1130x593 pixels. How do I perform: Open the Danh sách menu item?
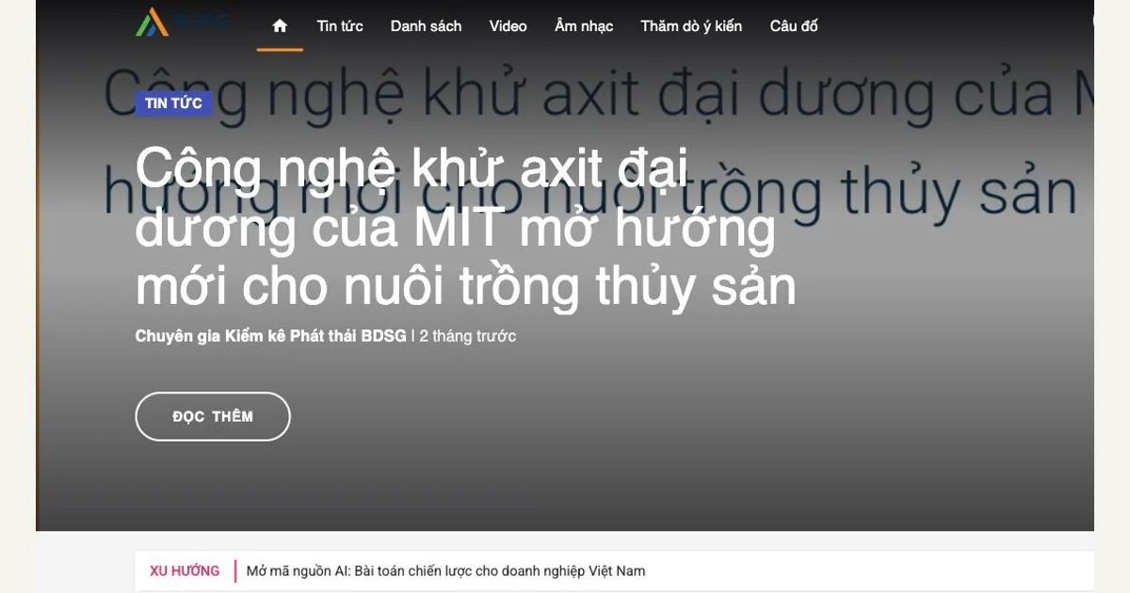(x=426, y=26)
